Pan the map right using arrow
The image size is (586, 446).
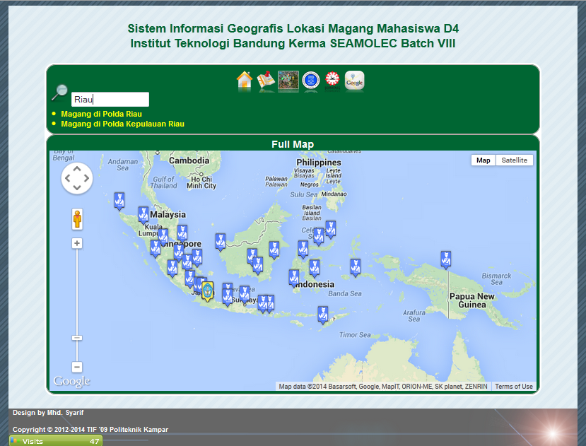pyautogui.click(x=86, y=178)
